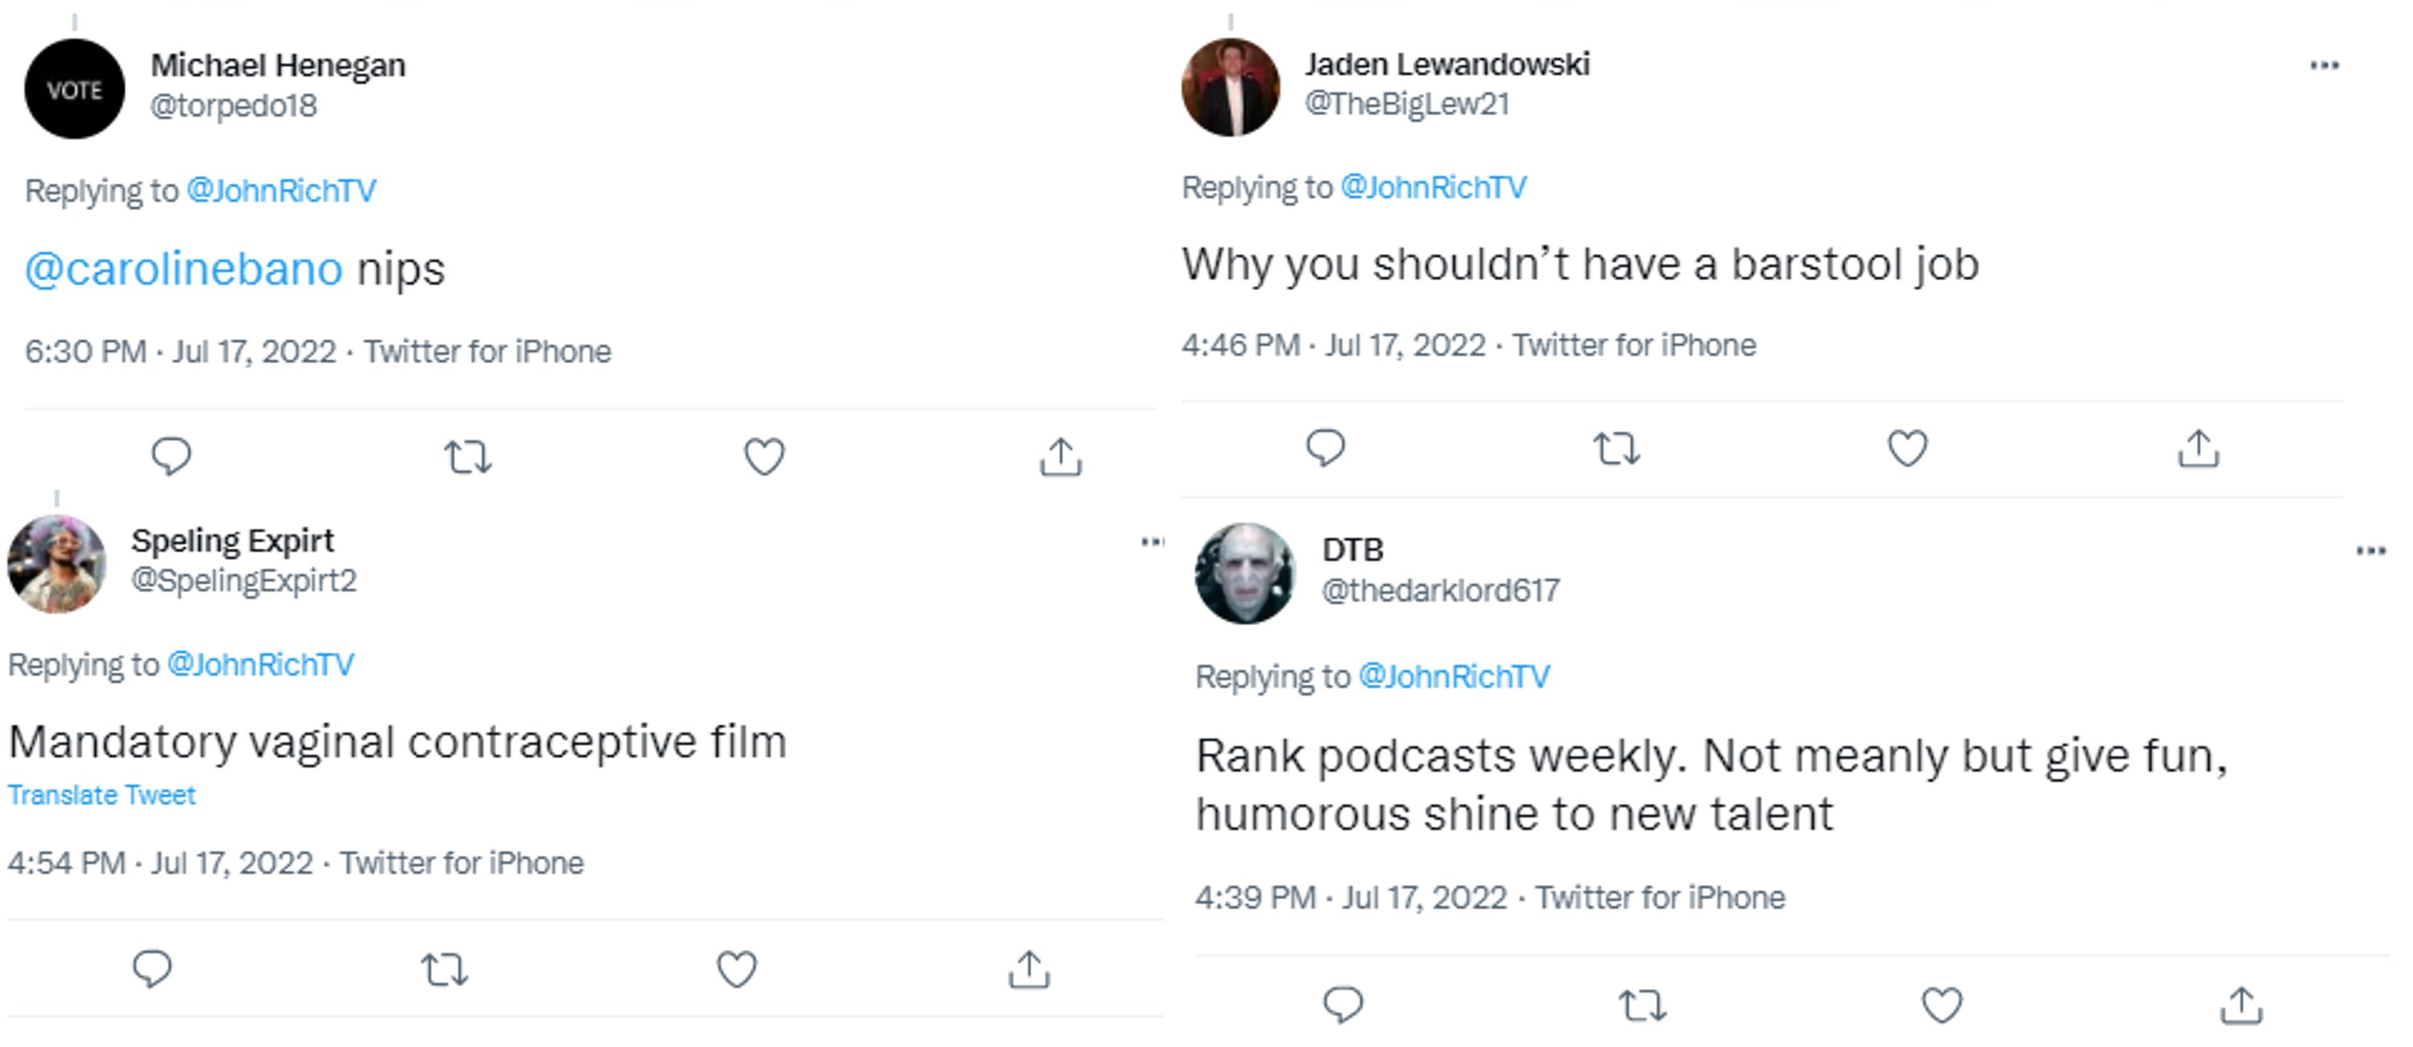Share Jaden Lewandowski's tweet

pos(2199,449)
